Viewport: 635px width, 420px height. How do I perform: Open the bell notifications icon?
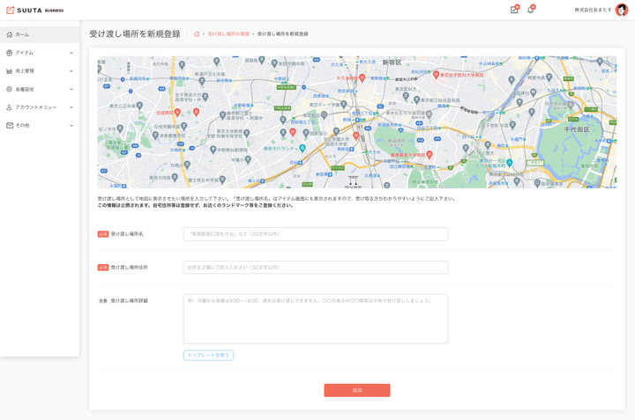coord(530,10)
